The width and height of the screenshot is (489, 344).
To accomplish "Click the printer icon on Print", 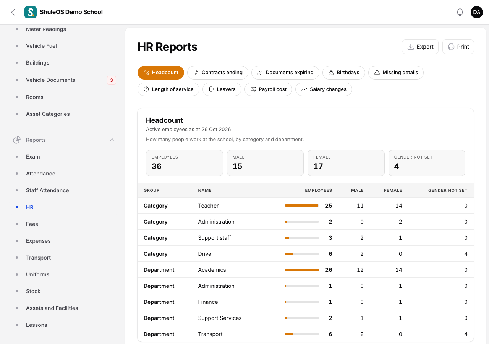I will click(x=451, y=47).
